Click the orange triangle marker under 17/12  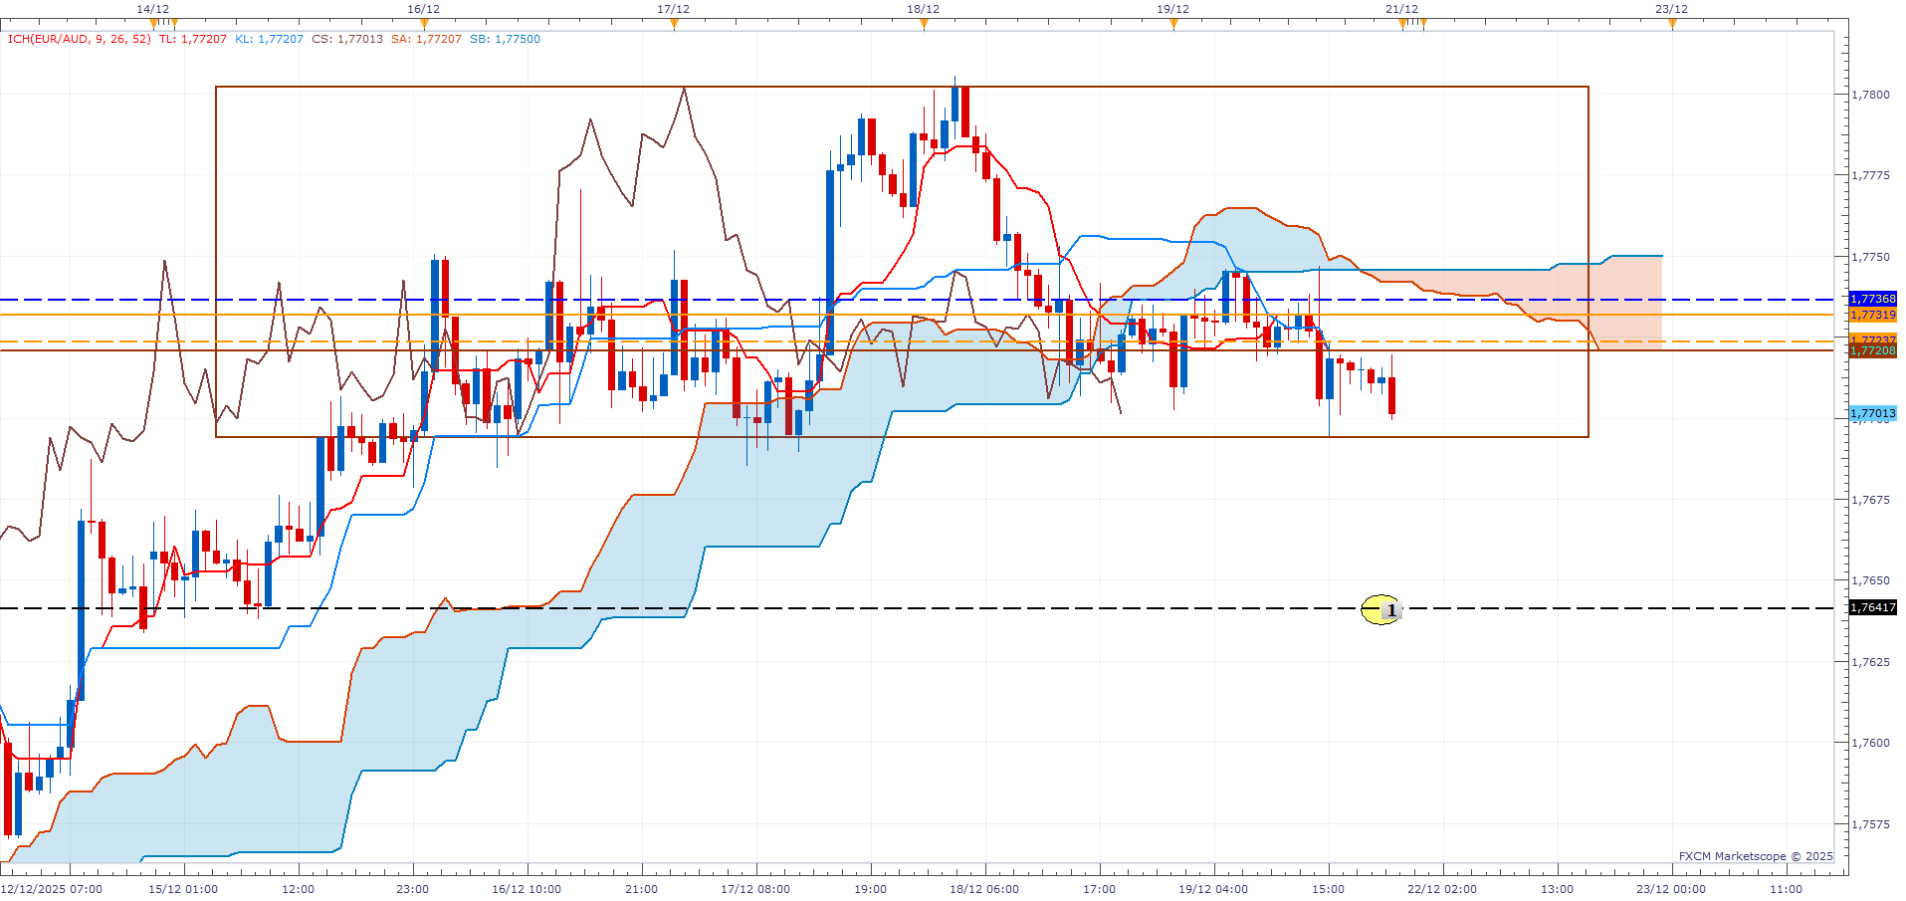click(x=674, y=24)
